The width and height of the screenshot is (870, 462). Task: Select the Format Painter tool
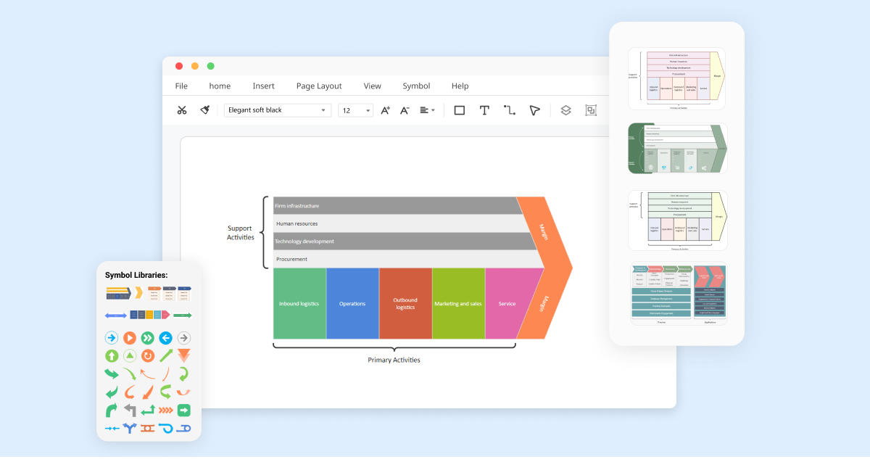tap(204, 110)
